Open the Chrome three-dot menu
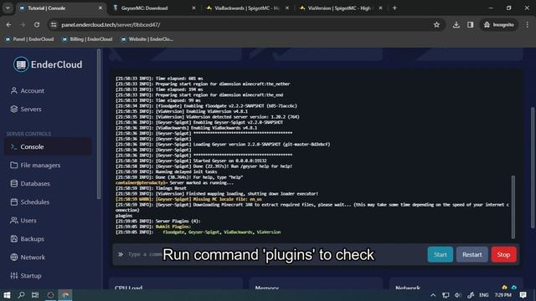536x301 pixels. pyautogui.click(x=527, y=24)
